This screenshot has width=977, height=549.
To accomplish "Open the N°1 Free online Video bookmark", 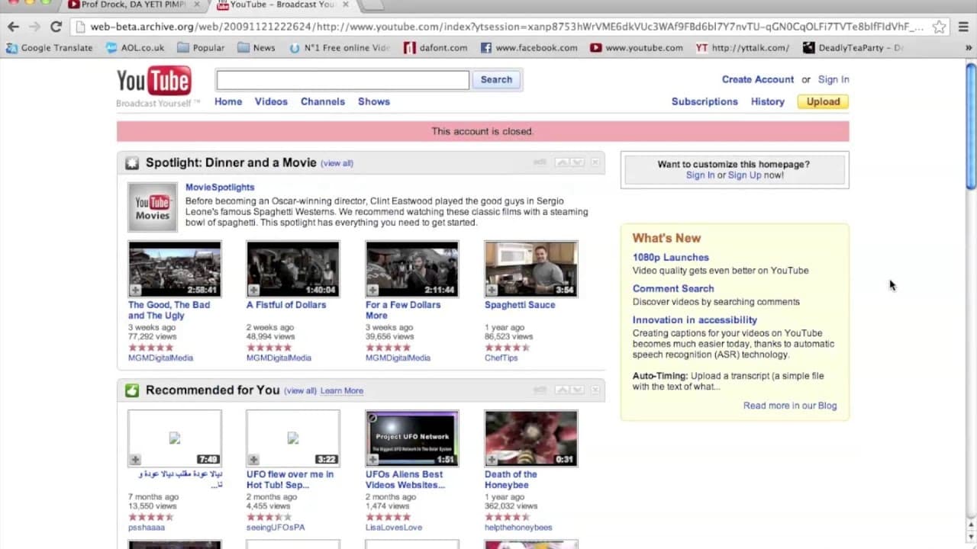I will [x=340, y=48].
